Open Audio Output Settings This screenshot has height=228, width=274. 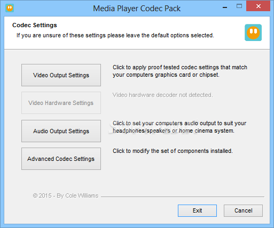coord(61,131)
